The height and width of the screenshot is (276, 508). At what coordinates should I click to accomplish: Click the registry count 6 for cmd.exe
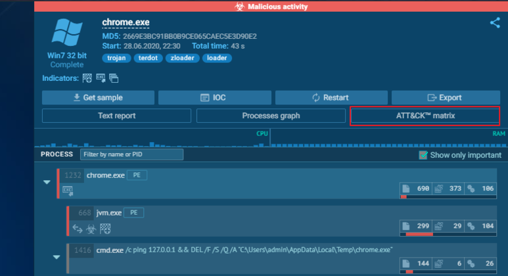(x=448, y=264)
